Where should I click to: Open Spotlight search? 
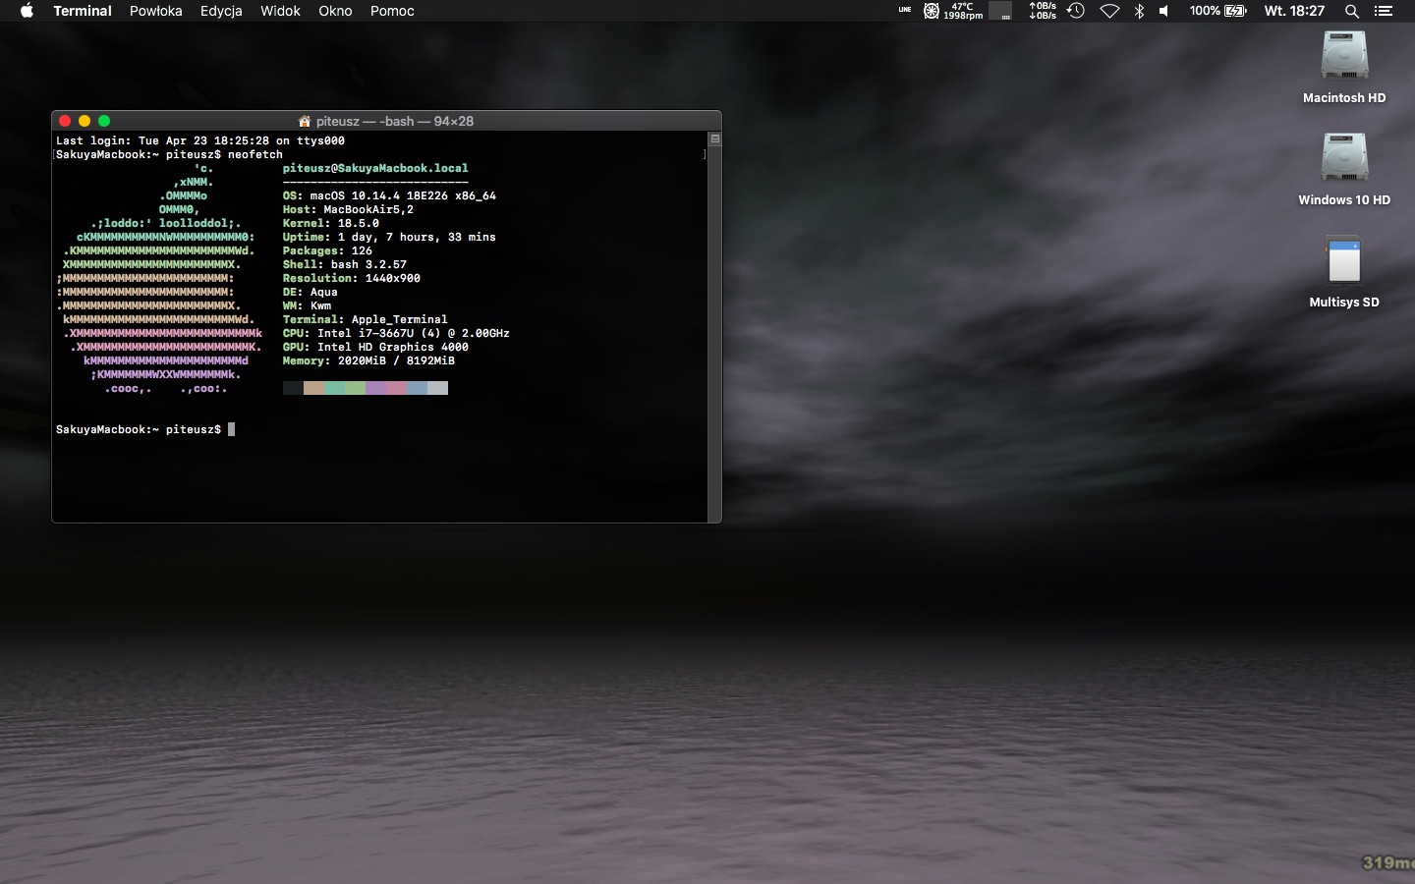pyautogui.click(x=1352, y=11)
